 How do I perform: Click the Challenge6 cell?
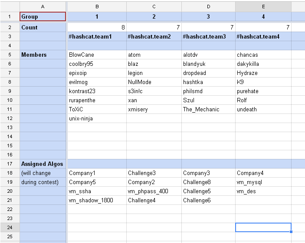click(x=208, y=201)
